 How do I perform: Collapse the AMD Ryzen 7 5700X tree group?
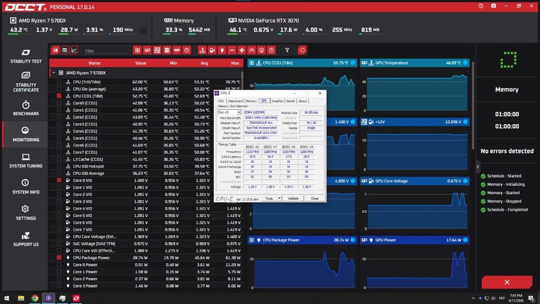[x=53, y=73]
